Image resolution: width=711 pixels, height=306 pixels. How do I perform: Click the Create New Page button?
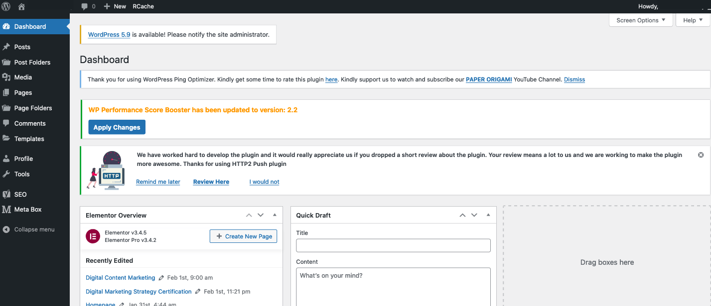(x=243, y=236)
